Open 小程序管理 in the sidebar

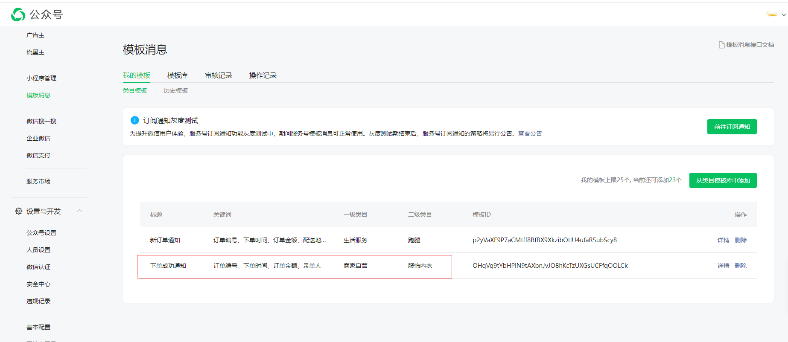(x=41, y=78)
